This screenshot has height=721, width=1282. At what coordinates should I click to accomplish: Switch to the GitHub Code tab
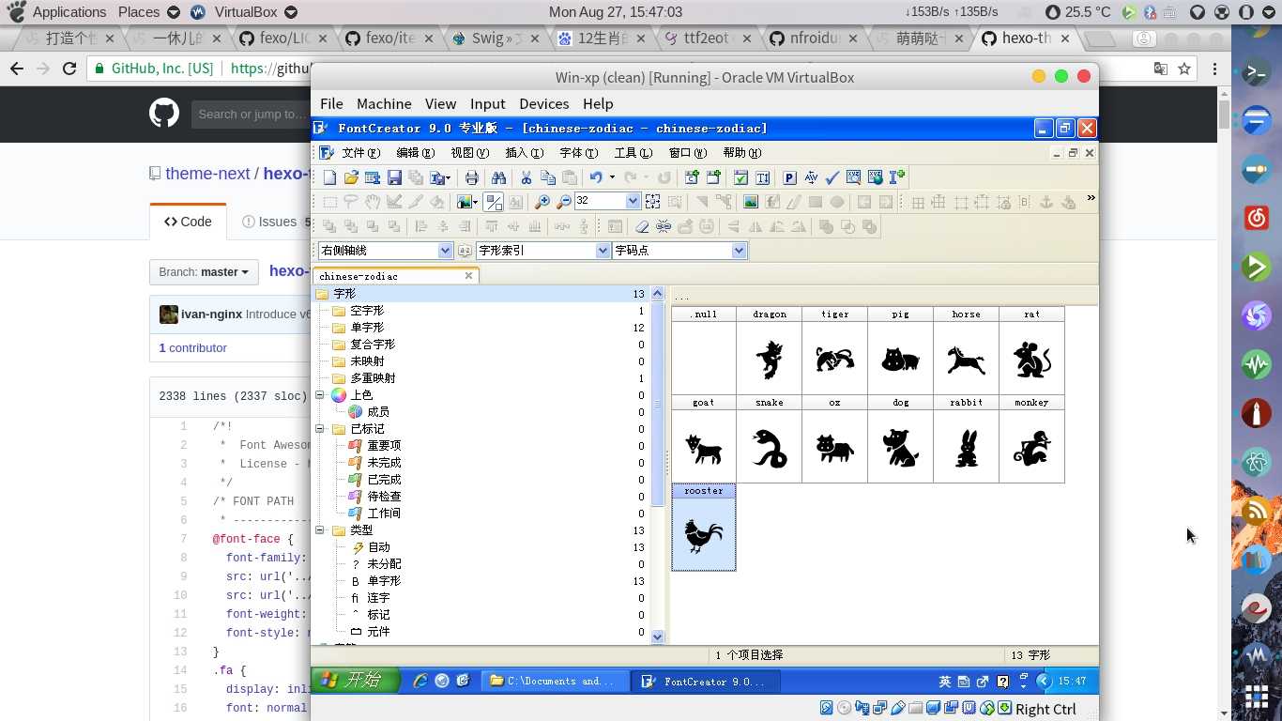point(188,222)
